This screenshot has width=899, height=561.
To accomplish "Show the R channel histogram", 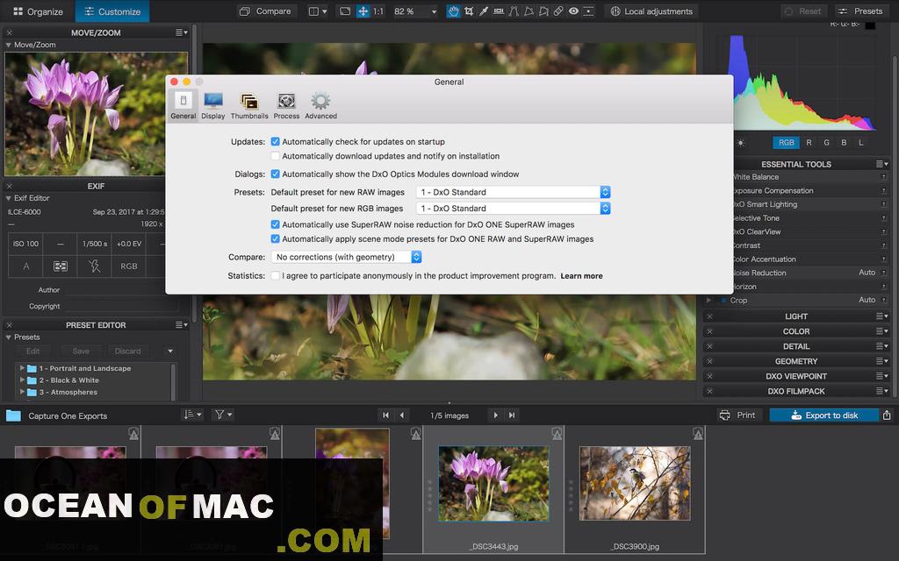I will 809,143.
